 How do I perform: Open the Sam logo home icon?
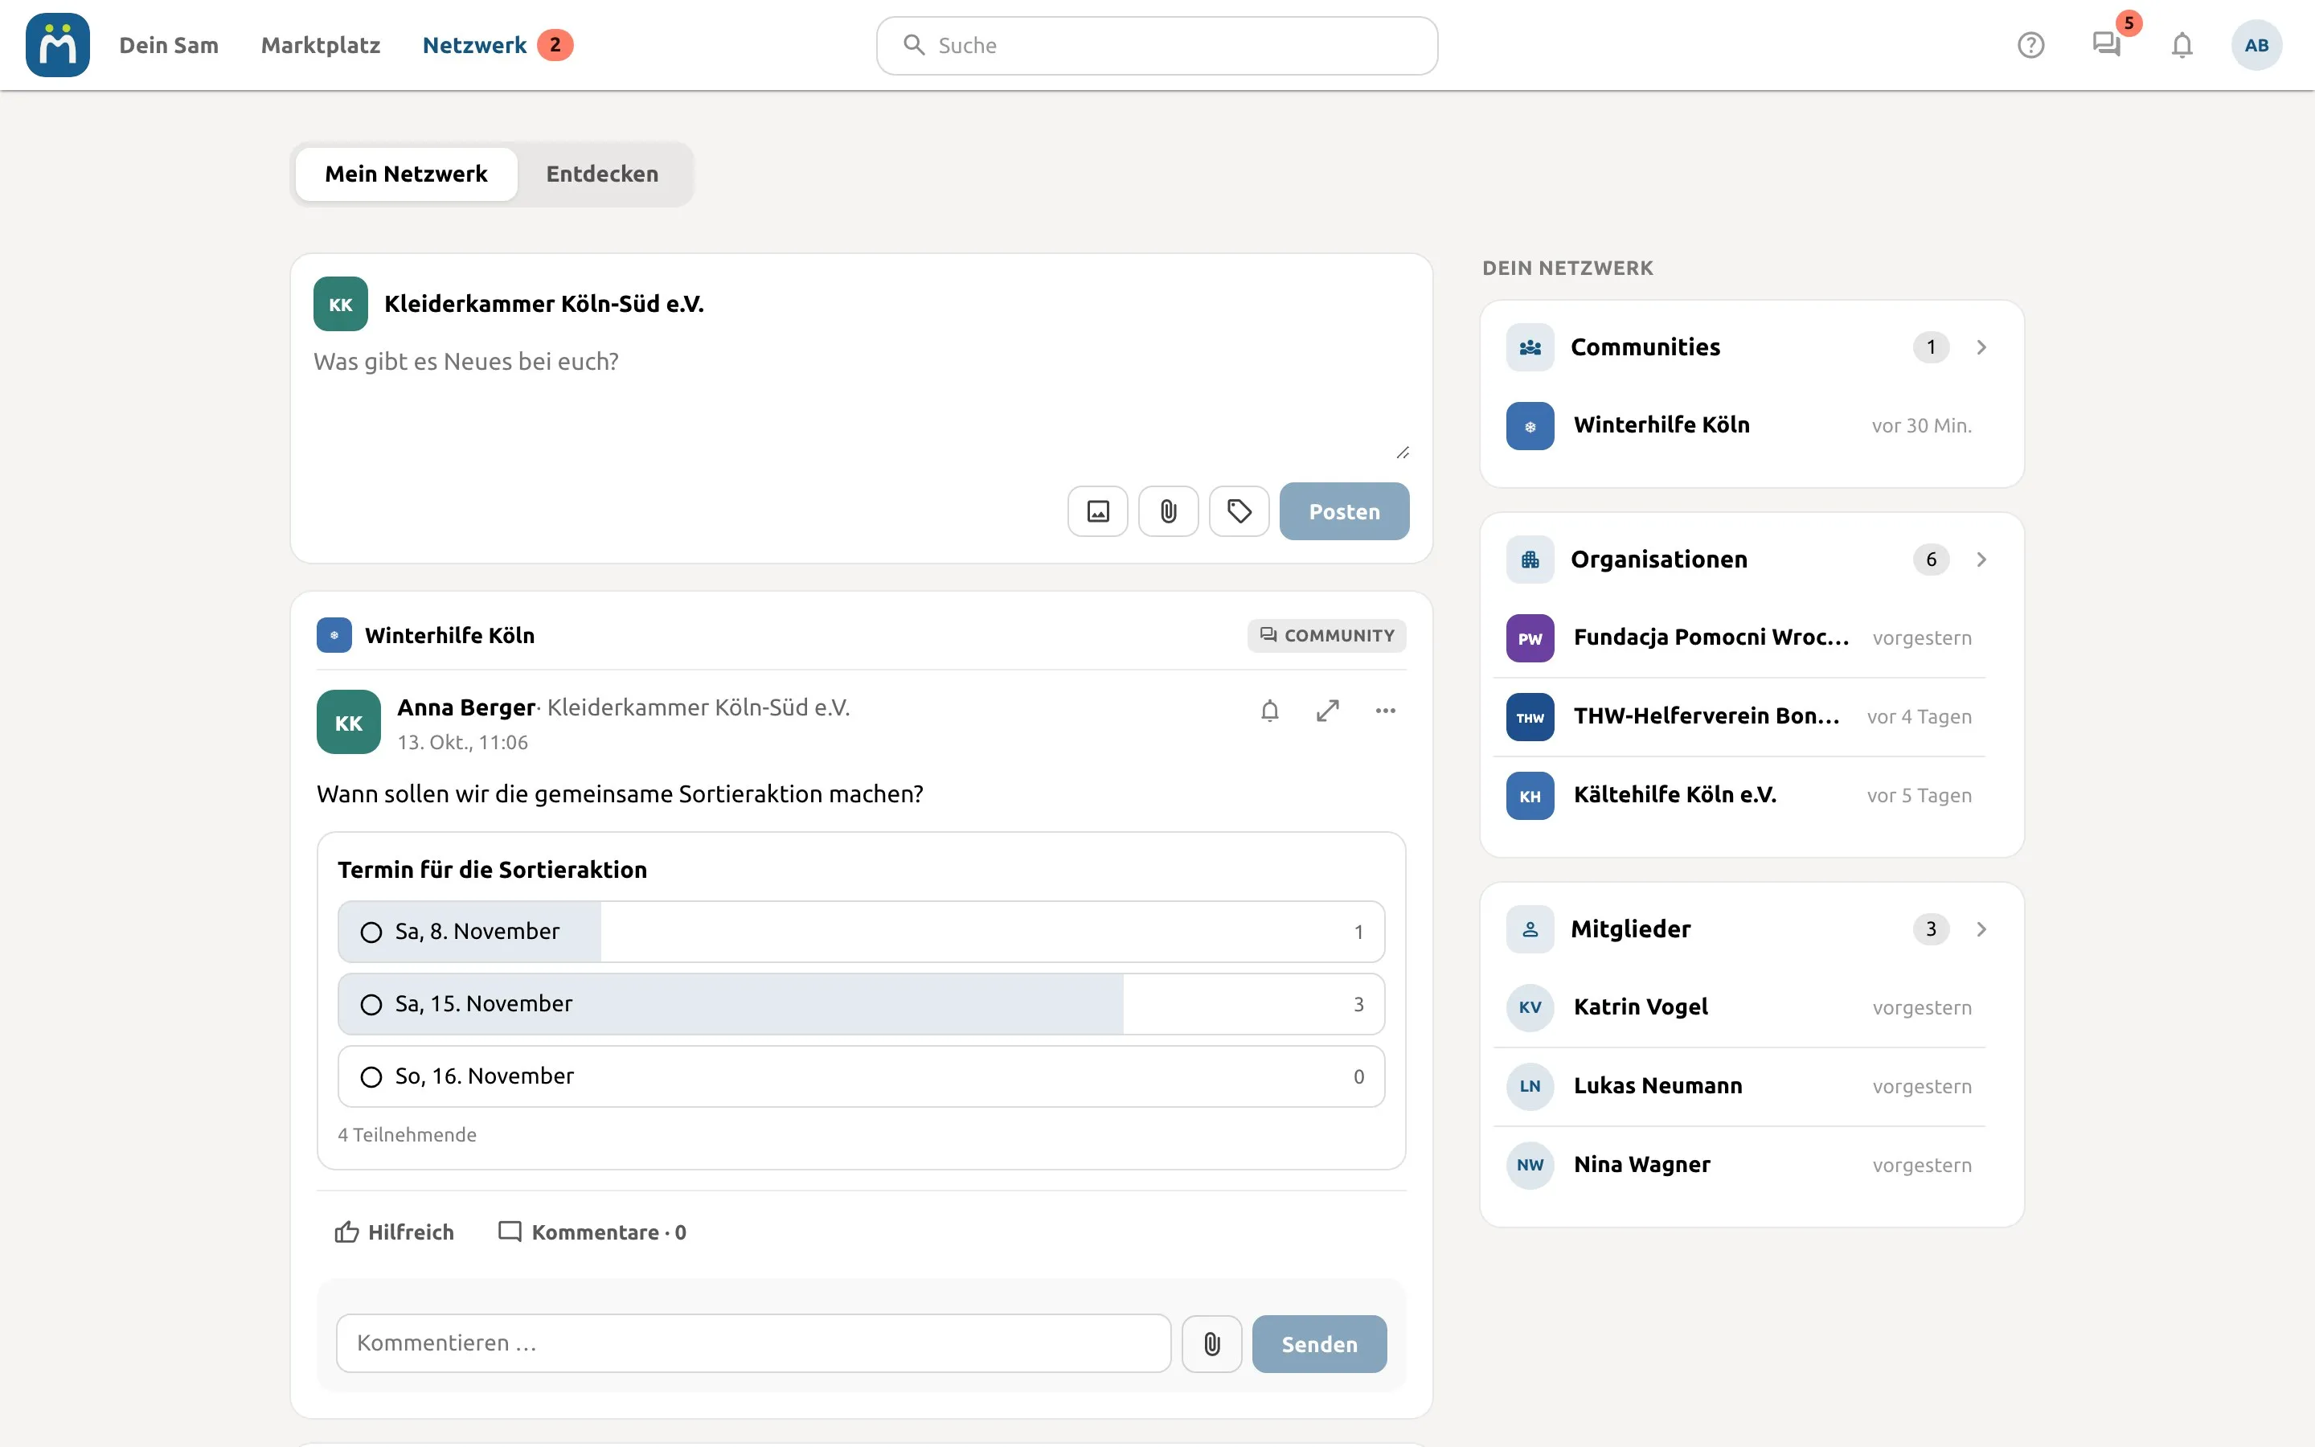click(57, 45)
